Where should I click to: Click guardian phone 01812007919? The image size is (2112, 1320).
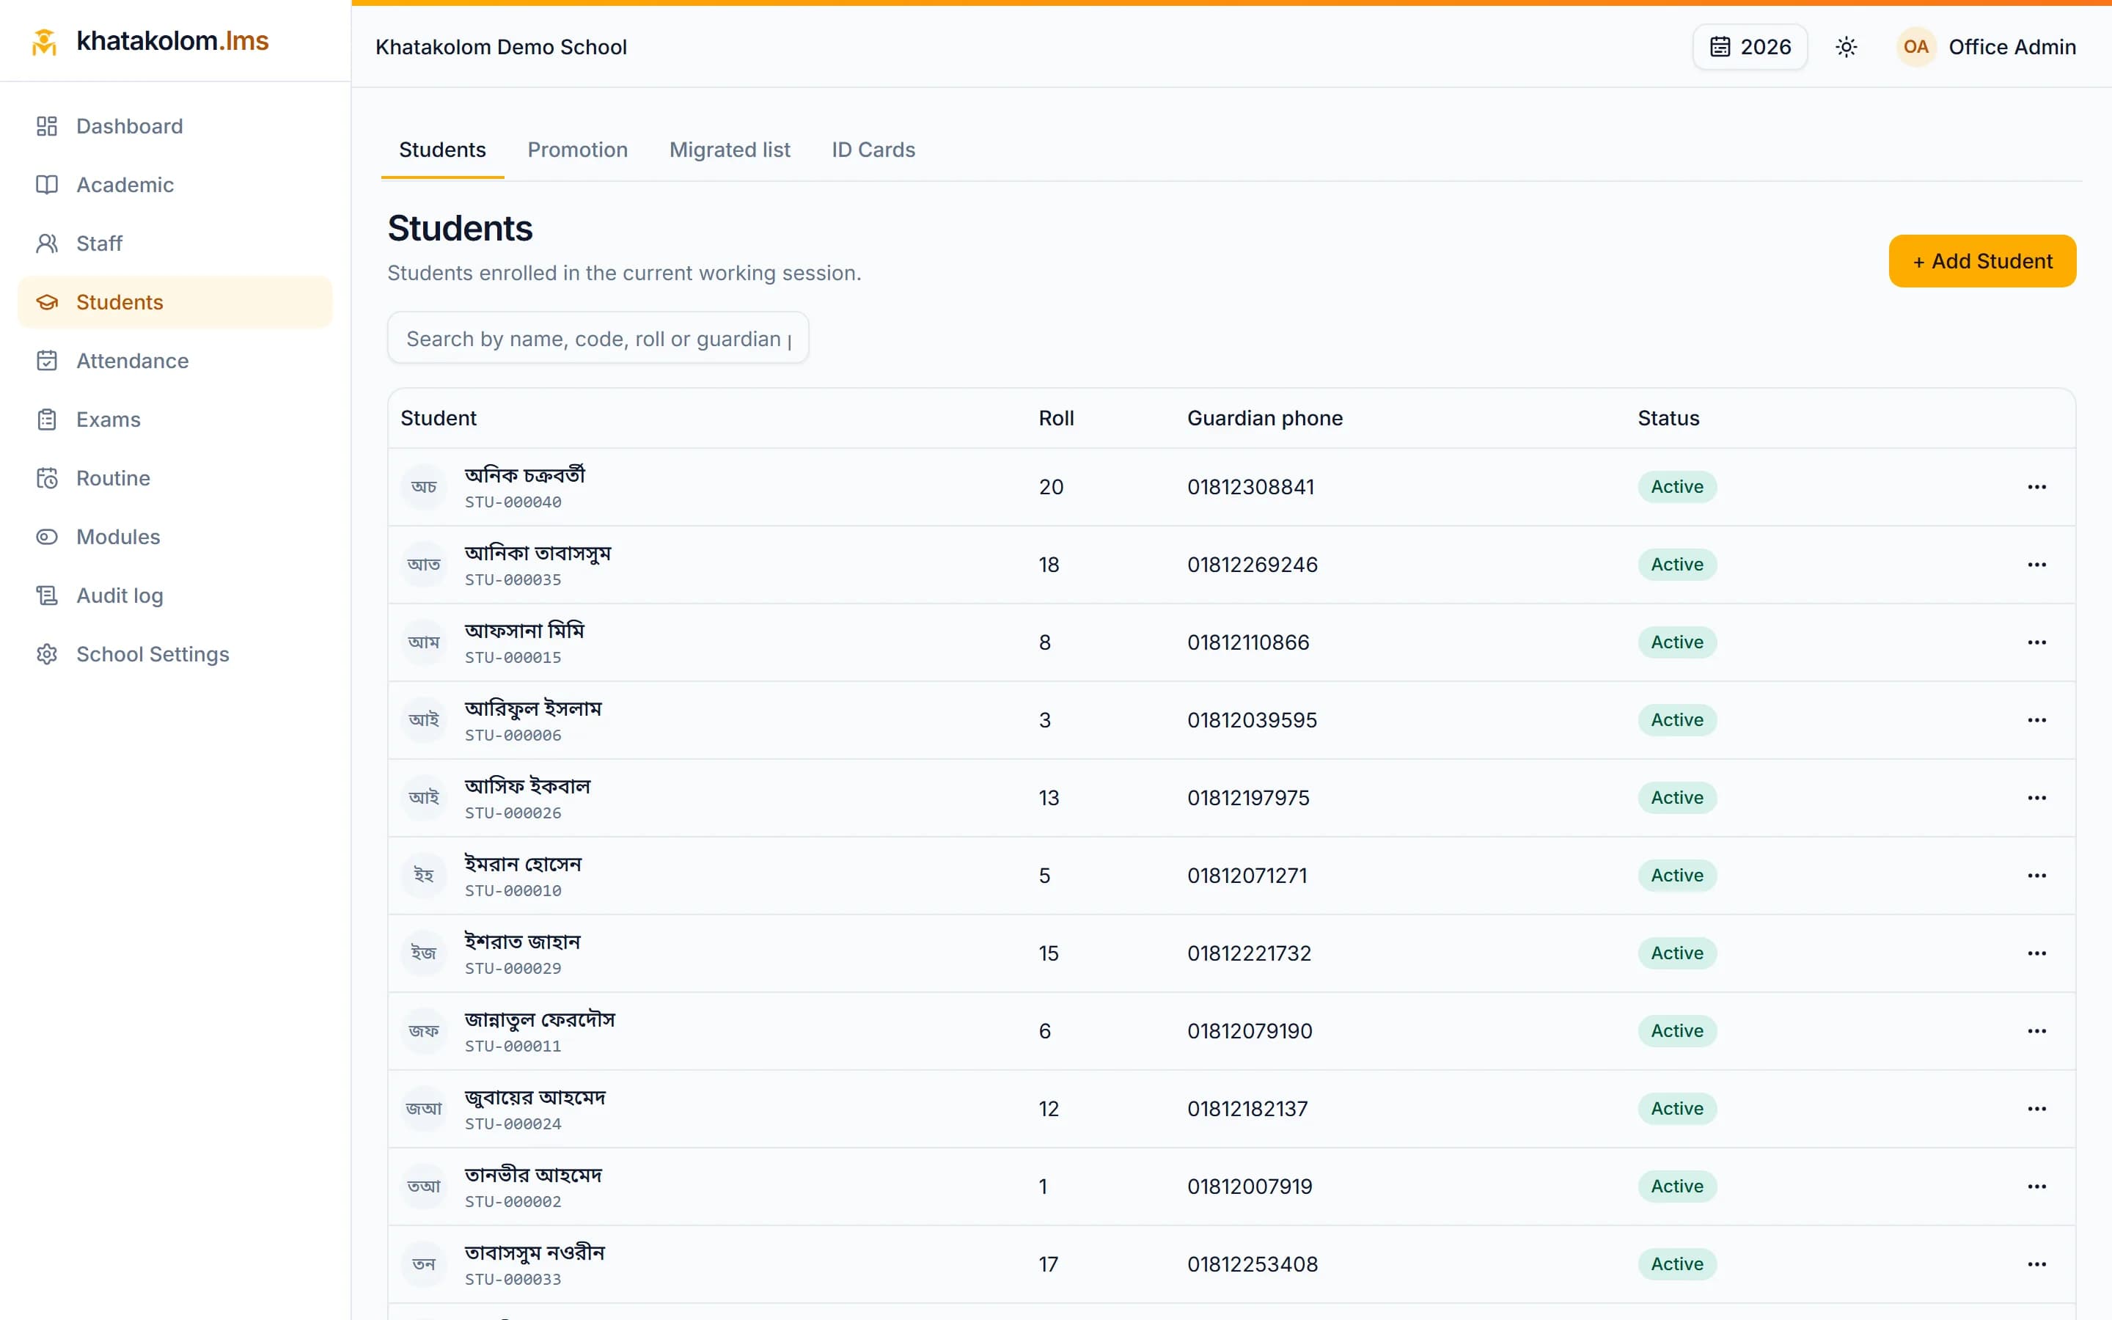pyautogui.click(x=1249, y=1187)
